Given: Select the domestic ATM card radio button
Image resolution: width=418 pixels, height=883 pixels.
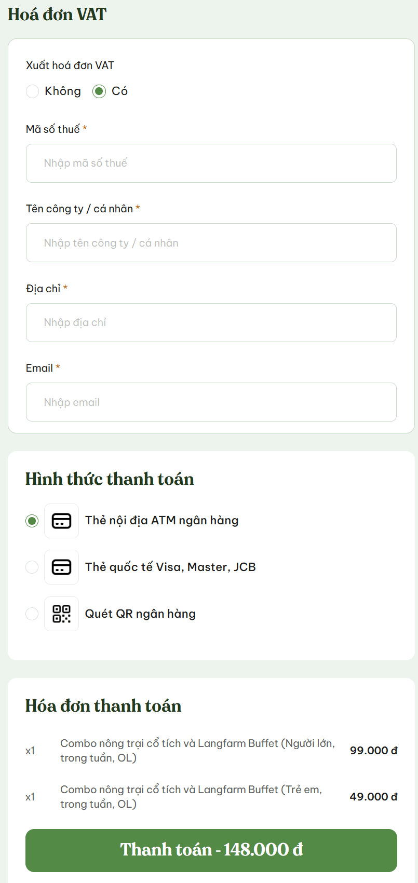Looking at the screenshot, I should pyautogui.click(x=32, y=521).
